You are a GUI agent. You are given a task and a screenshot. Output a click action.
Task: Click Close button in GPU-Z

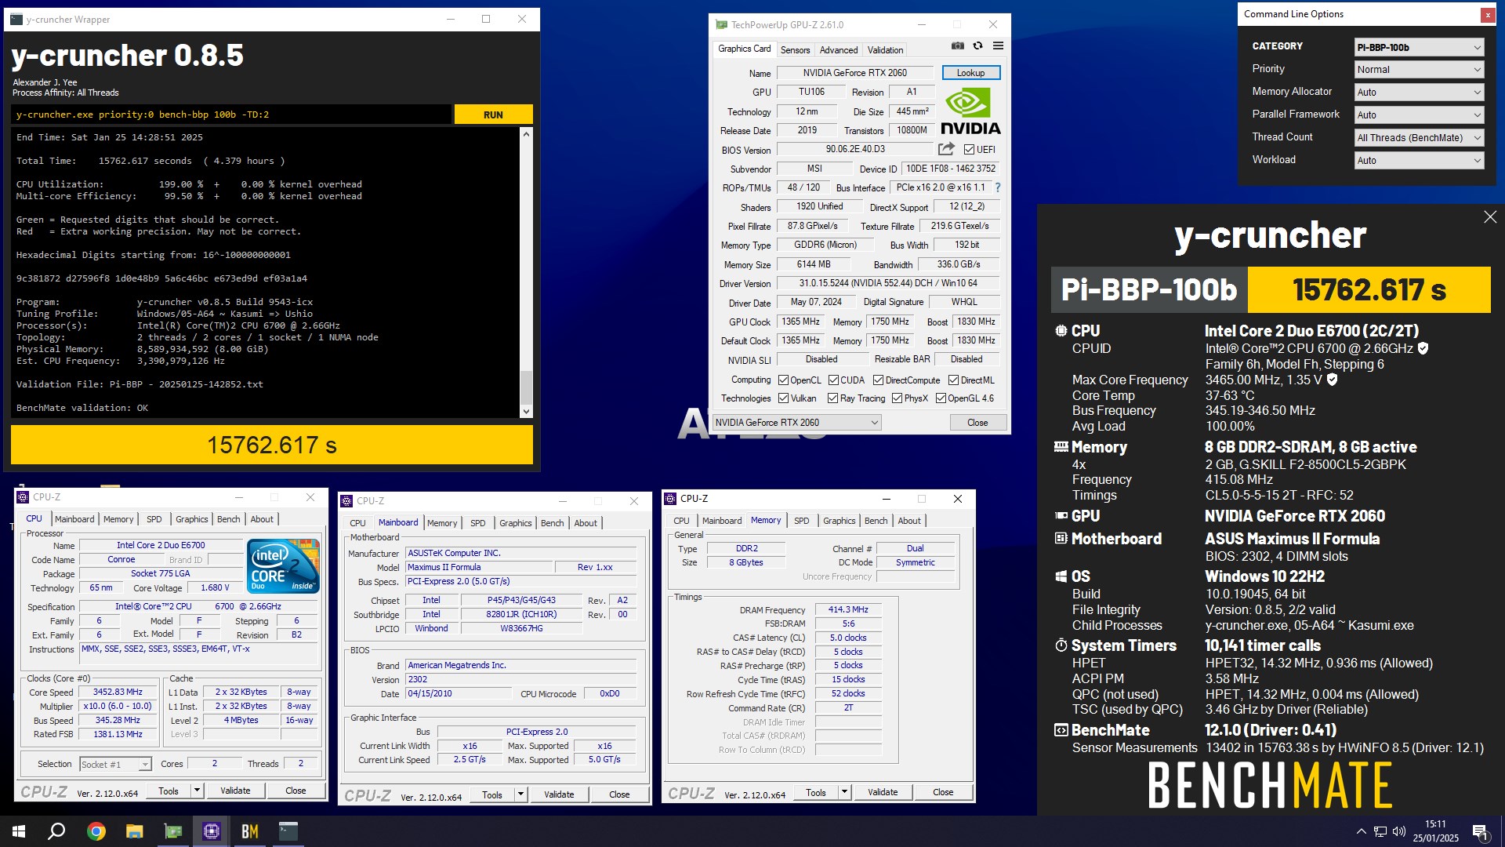pyautogui.click(x=977, y=423)
